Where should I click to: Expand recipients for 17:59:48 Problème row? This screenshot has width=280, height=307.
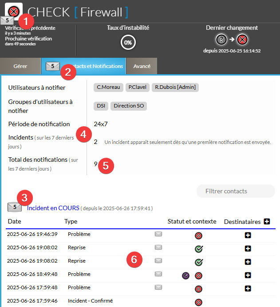tap(248, 289)
